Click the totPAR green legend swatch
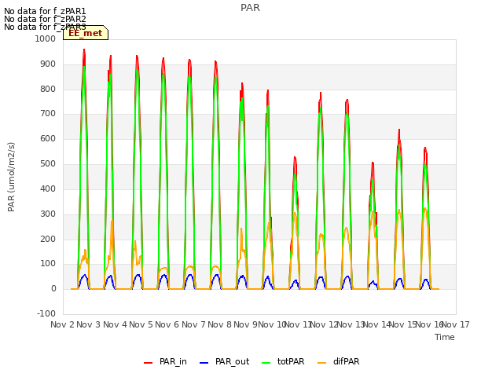 pyautogui.click(x=266, y=363)
